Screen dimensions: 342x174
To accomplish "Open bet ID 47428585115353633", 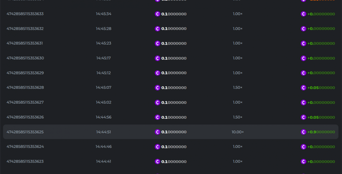I will 25,14.
